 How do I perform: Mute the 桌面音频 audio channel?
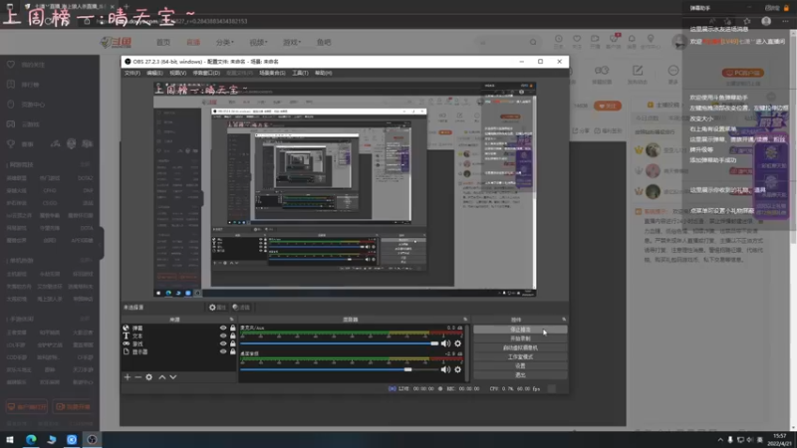[x=445, y=369]
